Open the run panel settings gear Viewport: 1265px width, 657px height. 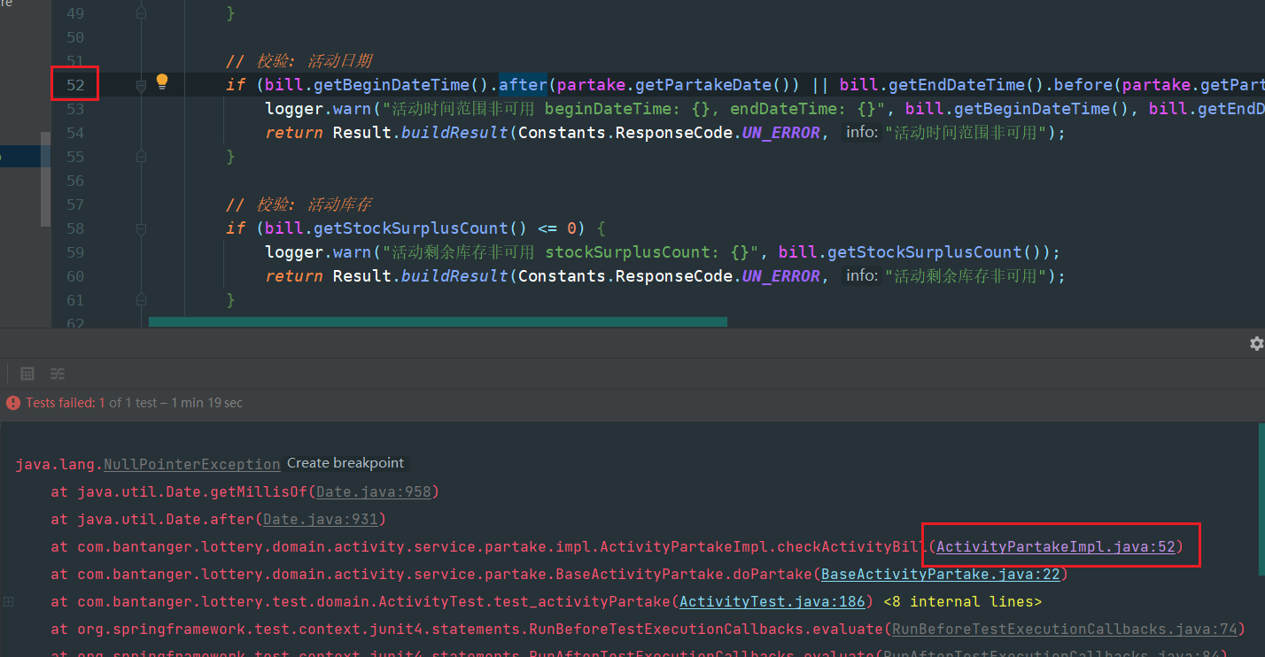coord(1255,344)
